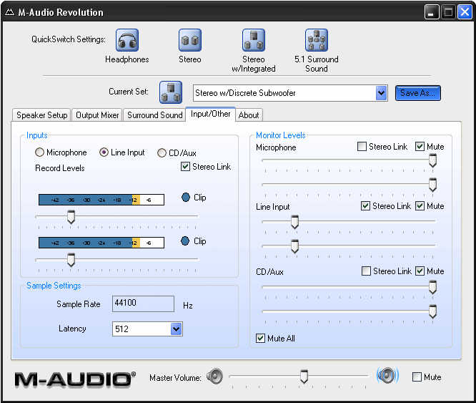476x403 pixels.
Task: Click the Microphone monitor lower slider thumb
Action: pyautogui.click(x=432, y=185)
